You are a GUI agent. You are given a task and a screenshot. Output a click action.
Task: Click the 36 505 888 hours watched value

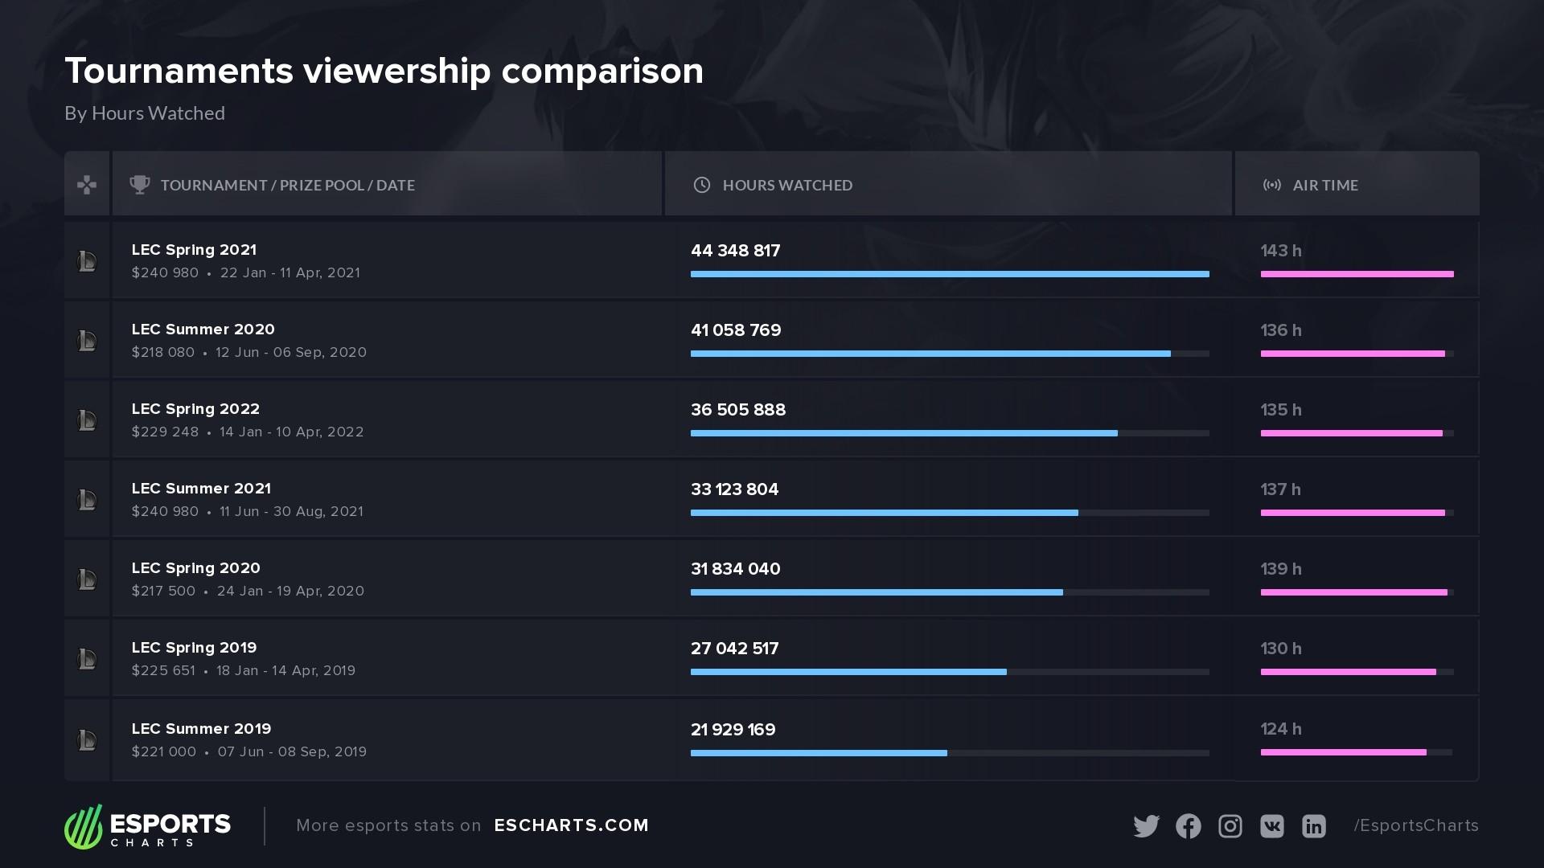pyautogui.click(x=737, y=410)
